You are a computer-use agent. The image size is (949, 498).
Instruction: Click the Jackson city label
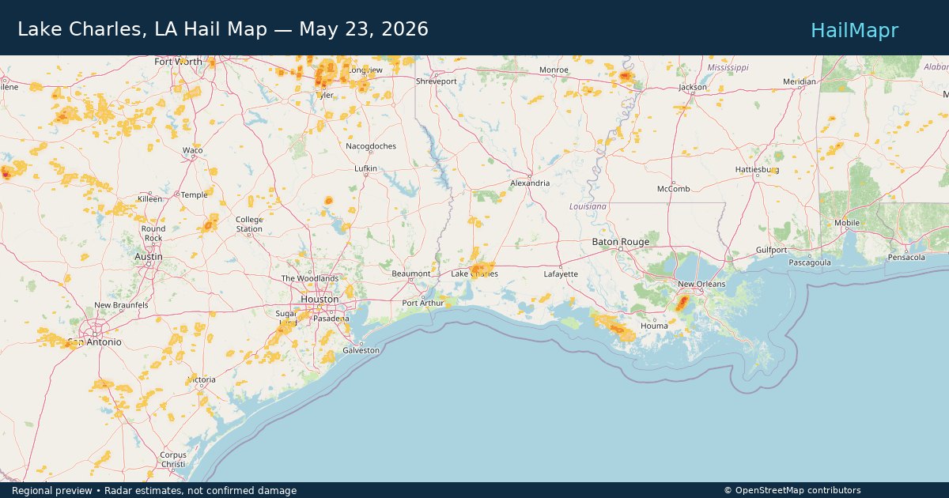point(693,87)
